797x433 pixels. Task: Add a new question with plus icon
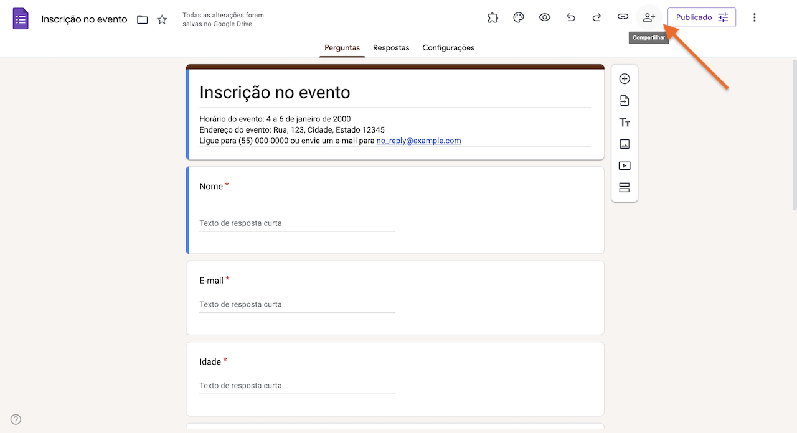point(624,78)
